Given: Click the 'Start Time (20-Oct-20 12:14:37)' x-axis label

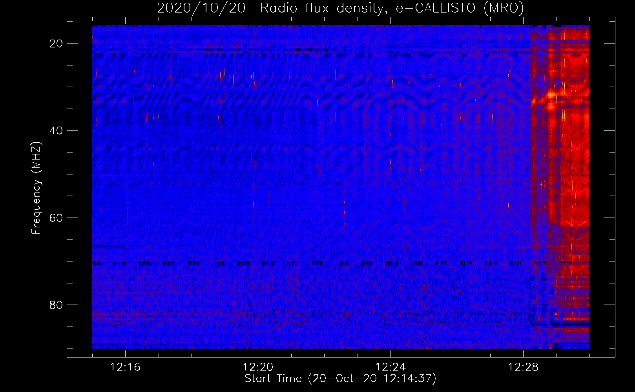Looking at the screenshot, I should tap(340, 379).
